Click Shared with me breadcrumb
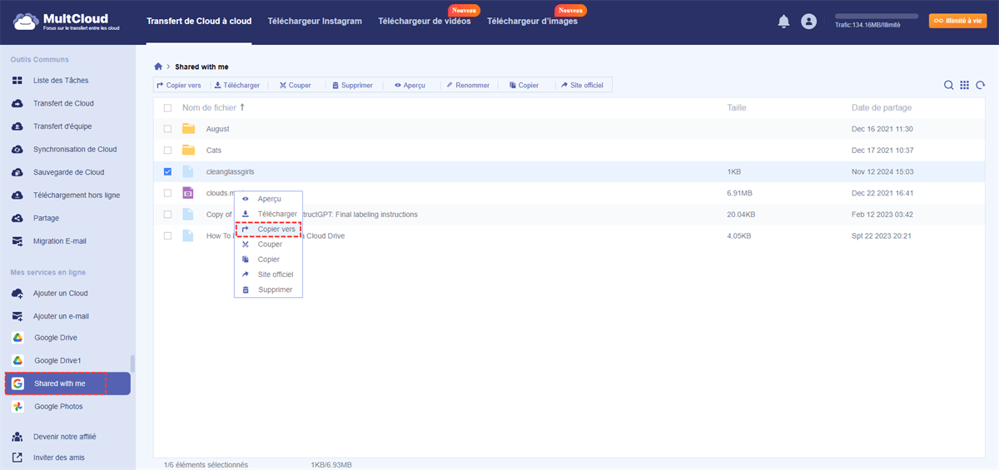The height and width of the screenshot is (470, 999). pos(201,66)
